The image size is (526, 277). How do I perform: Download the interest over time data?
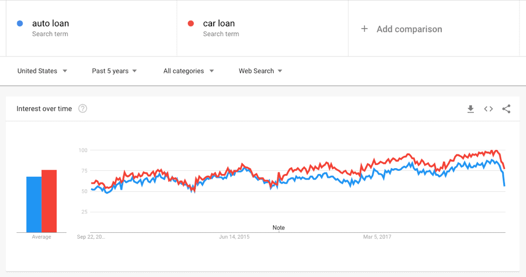470,109
